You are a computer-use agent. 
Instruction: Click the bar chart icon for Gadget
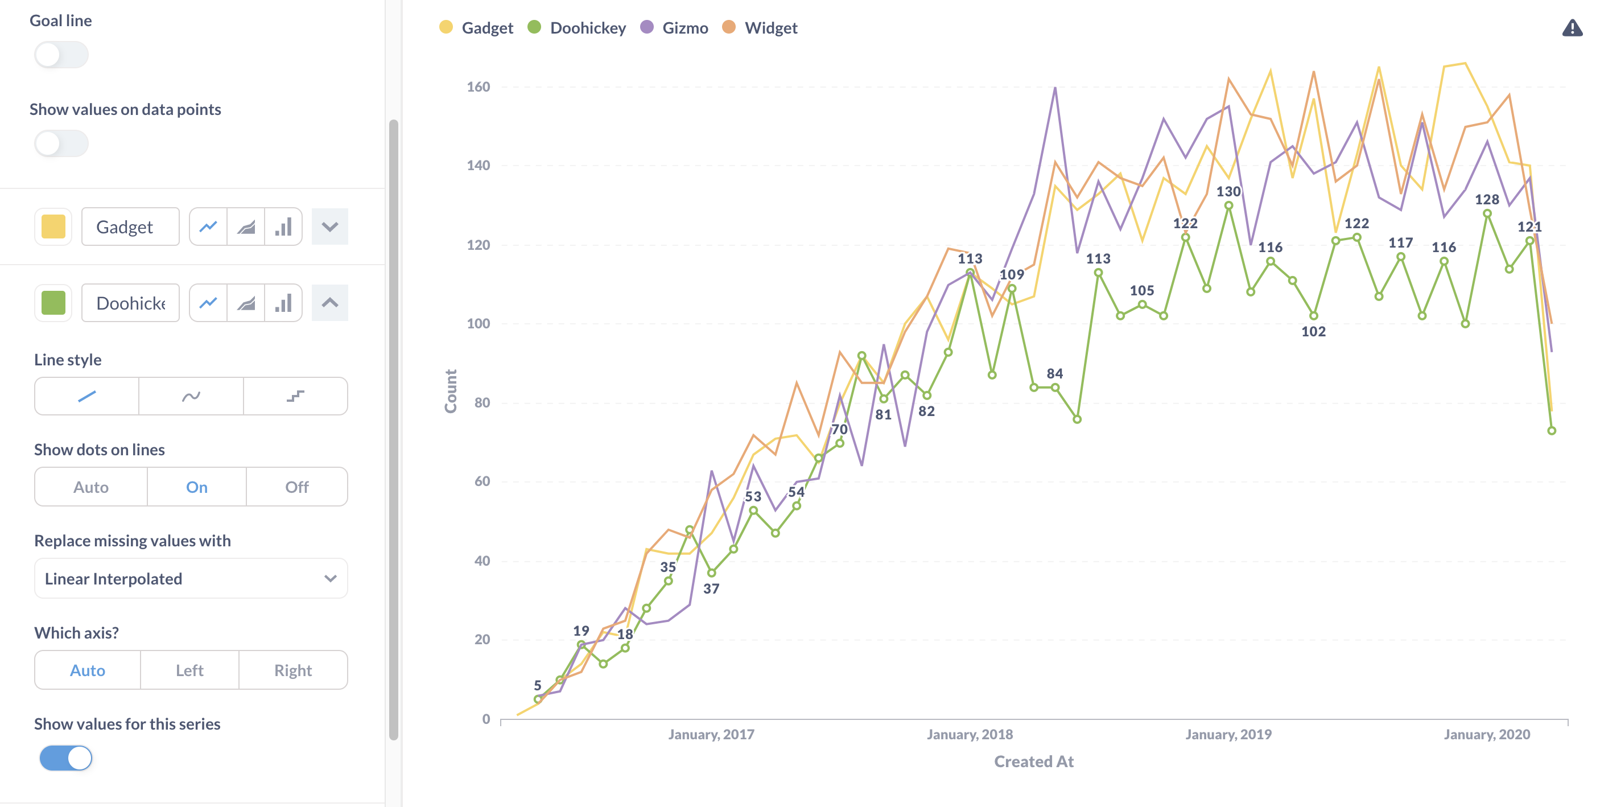pyautogui.click(x=283, y=227)
